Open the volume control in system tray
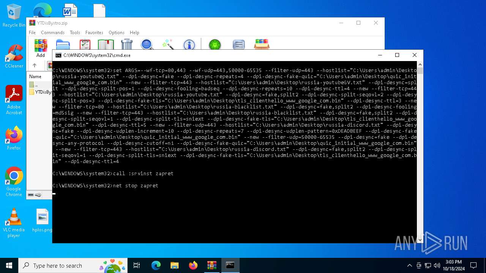 click(x=437, y=265)
